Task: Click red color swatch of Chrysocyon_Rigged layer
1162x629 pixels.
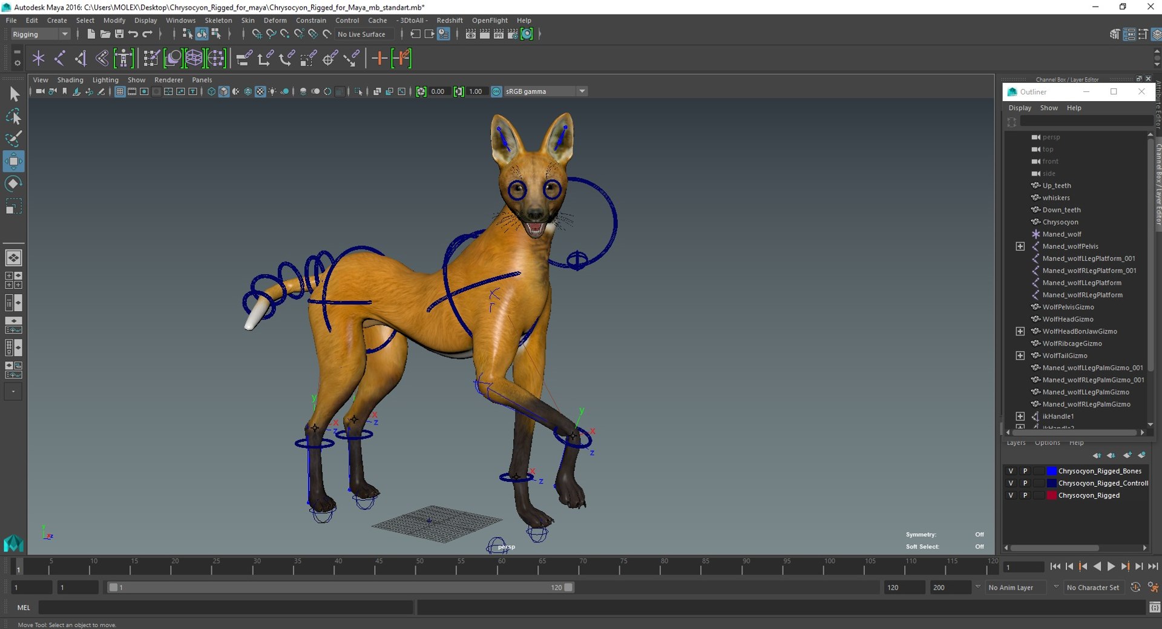Action: tap(1052, 495)
